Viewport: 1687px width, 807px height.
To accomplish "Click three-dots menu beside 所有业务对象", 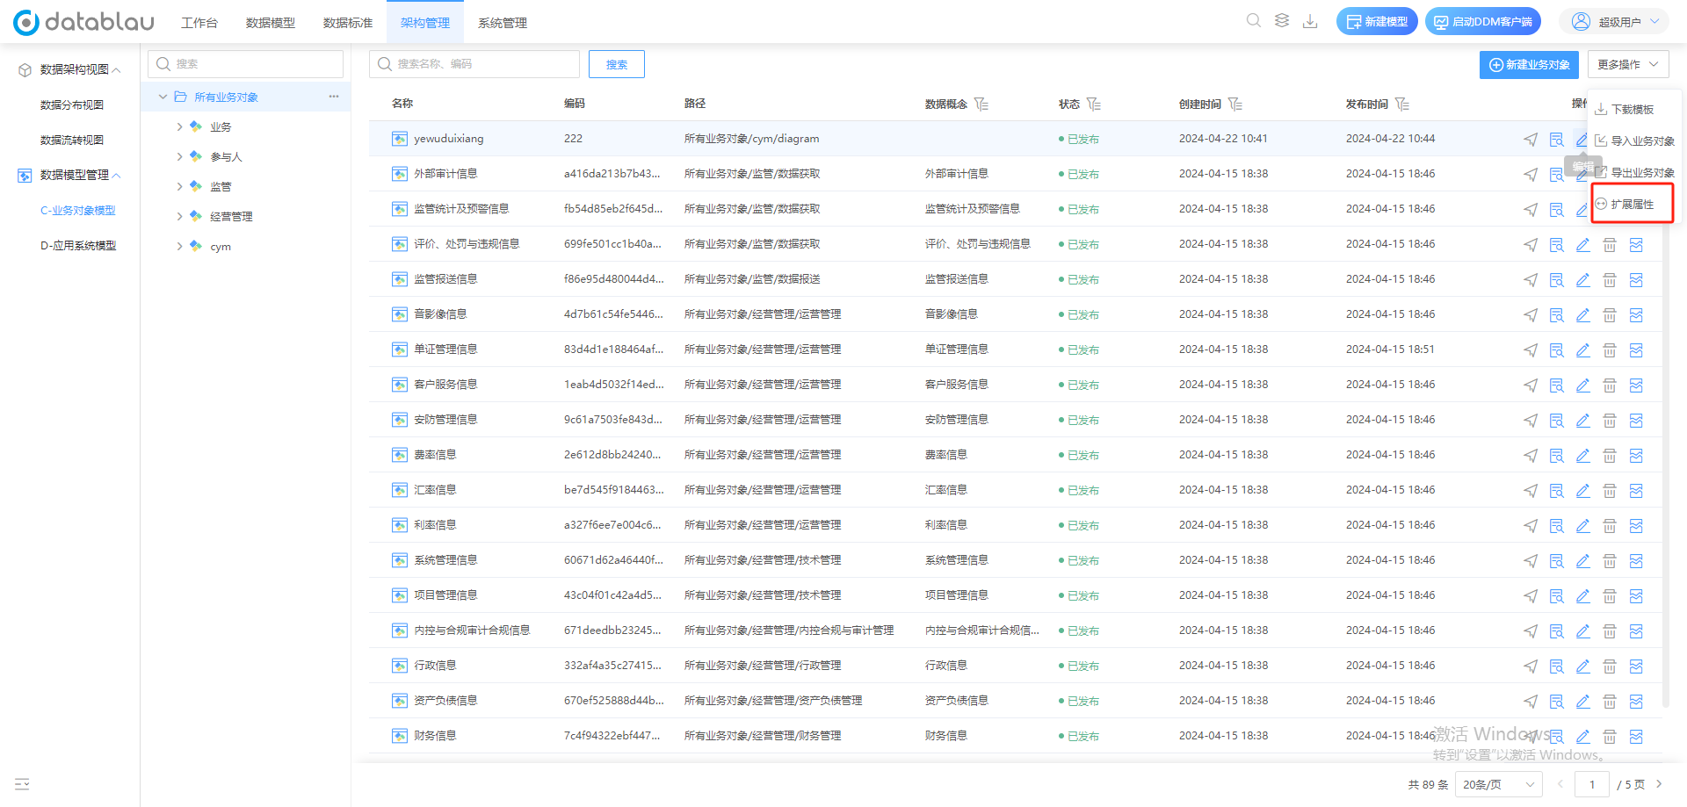I will (x=334, y=97).
